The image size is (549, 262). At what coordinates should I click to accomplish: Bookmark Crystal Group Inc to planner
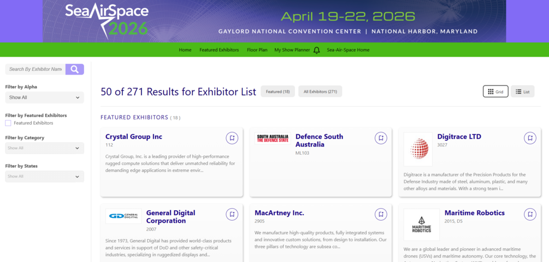(232, 138)
